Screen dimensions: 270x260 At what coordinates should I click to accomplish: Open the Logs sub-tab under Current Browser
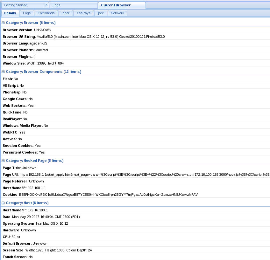[x=27, y=13]
